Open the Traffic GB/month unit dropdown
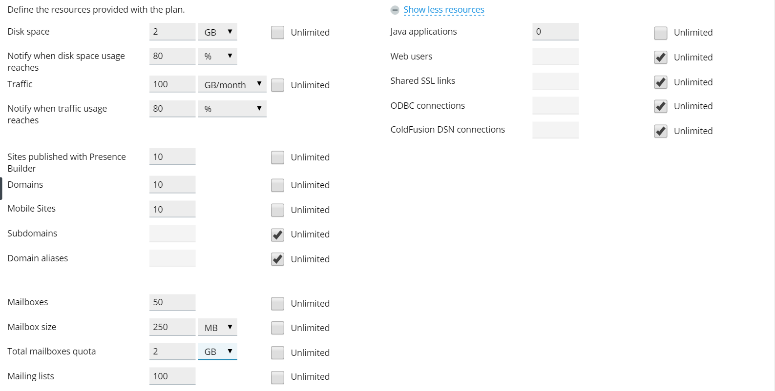 [232, 84]
